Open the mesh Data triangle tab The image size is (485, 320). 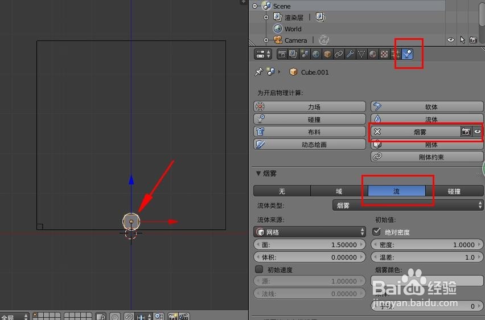coord(361,55)
